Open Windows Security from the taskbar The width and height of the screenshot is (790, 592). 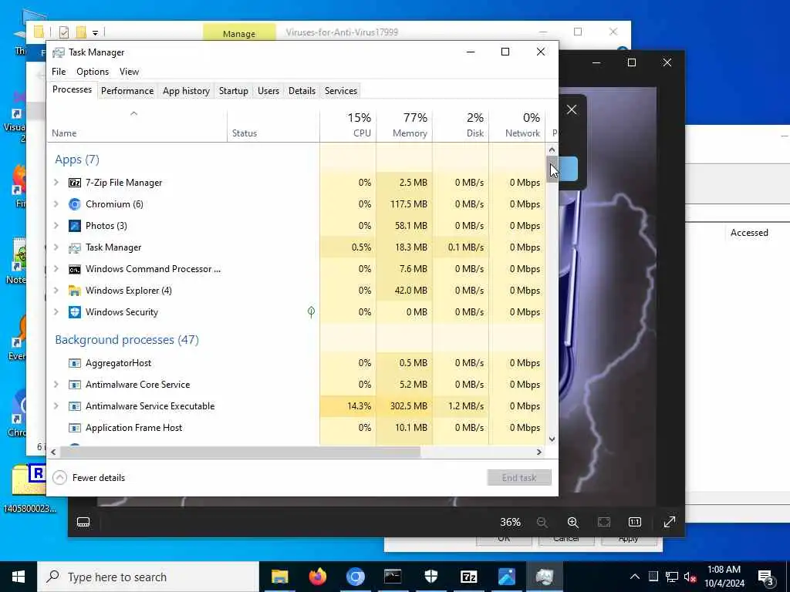(x=430, y=577)
